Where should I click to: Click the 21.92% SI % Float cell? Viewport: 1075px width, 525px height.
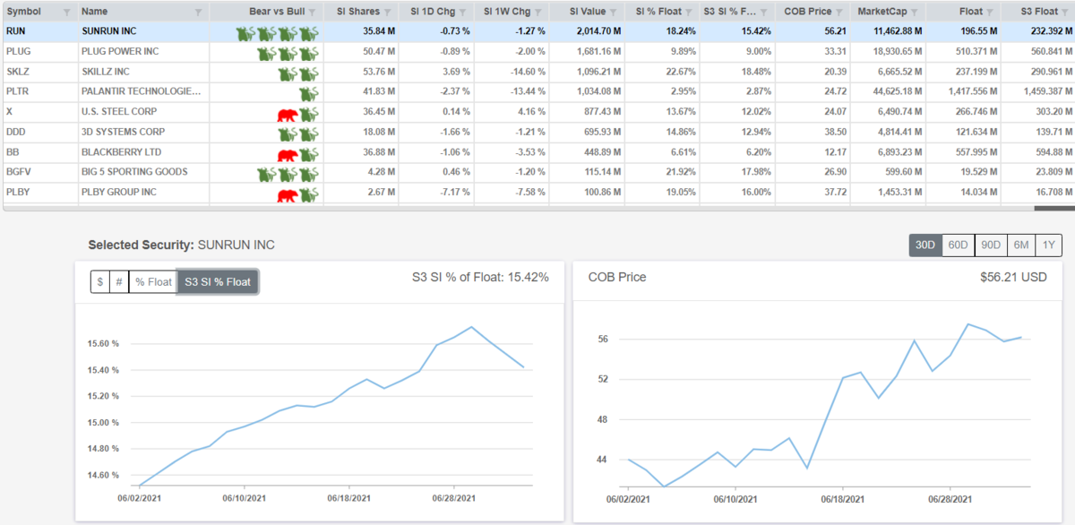point(664,171)
